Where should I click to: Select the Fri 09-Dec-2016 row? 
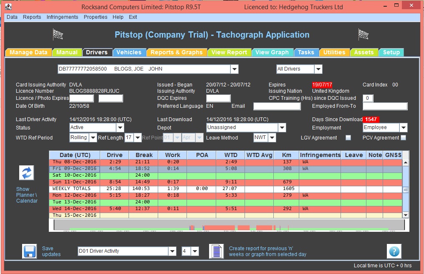[x=226, y=168]
